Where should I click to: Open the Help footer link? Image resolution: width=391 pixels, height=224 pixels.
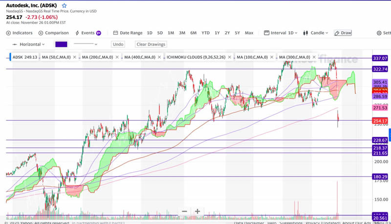click(272, 223)
